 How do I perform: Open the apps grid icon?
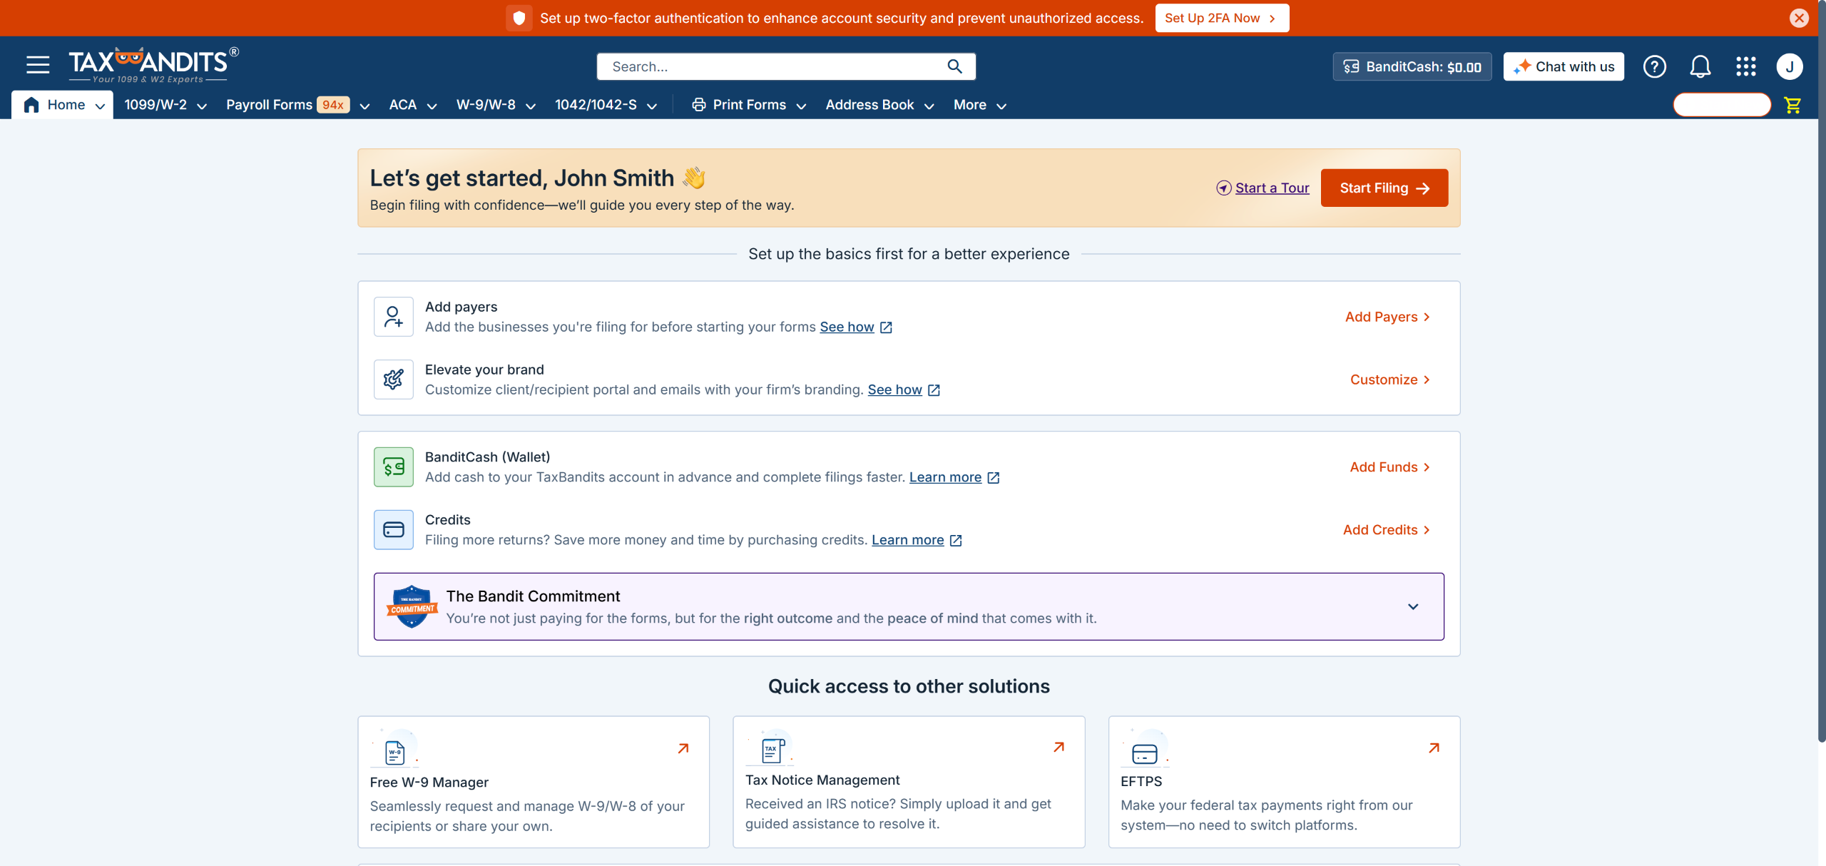click(x=1745, y=66)
